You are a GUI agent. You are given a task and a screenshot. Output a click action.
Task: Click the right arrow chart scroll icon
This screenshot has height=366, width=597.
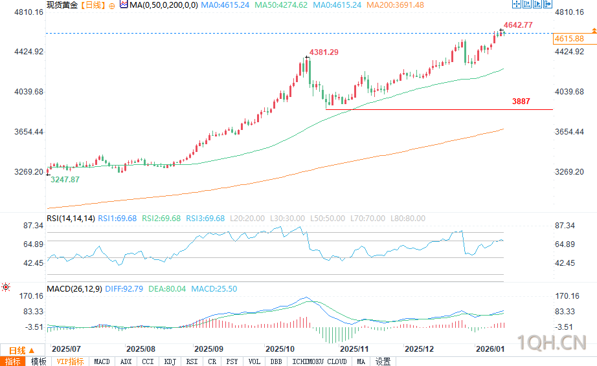(x=536, y=5)
